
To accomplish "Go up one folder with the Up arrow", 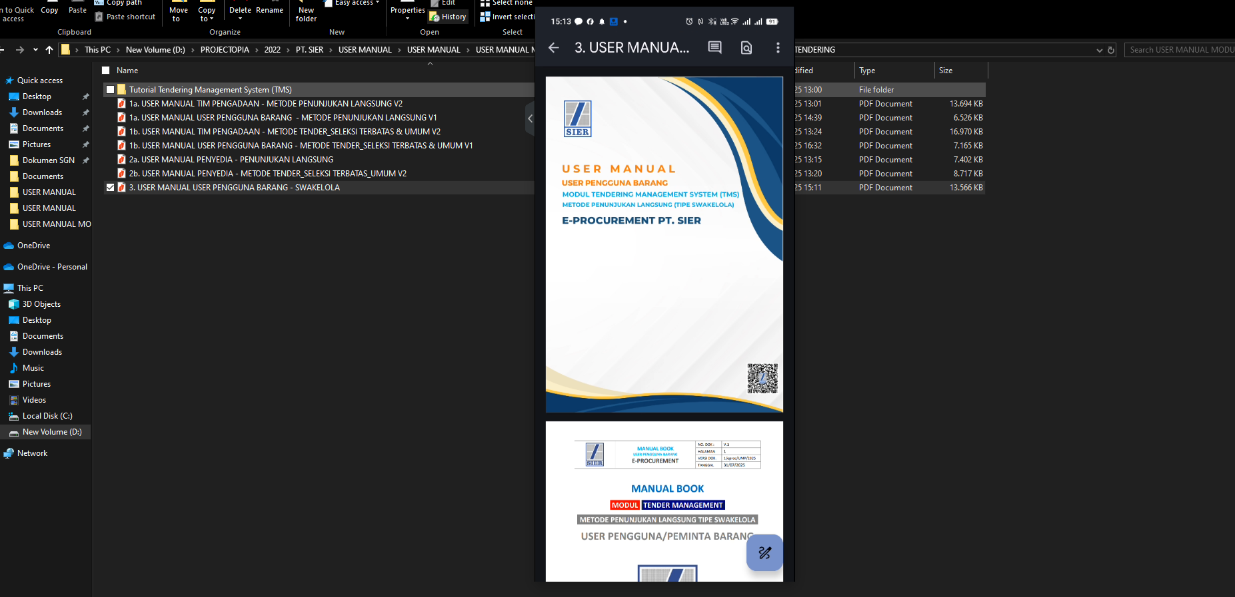I will [x=49, y=50].
